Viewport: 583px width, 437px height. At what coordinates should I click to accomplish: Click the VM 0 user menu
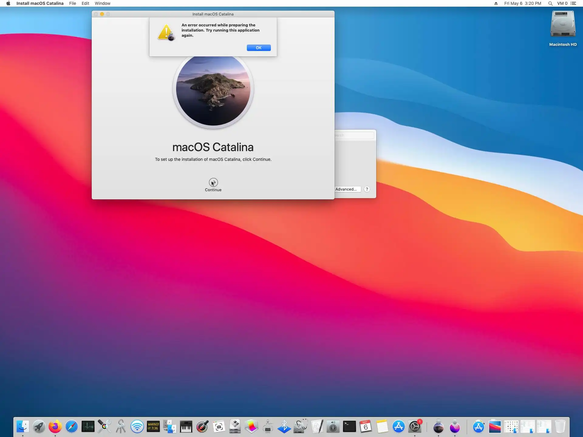562,3
